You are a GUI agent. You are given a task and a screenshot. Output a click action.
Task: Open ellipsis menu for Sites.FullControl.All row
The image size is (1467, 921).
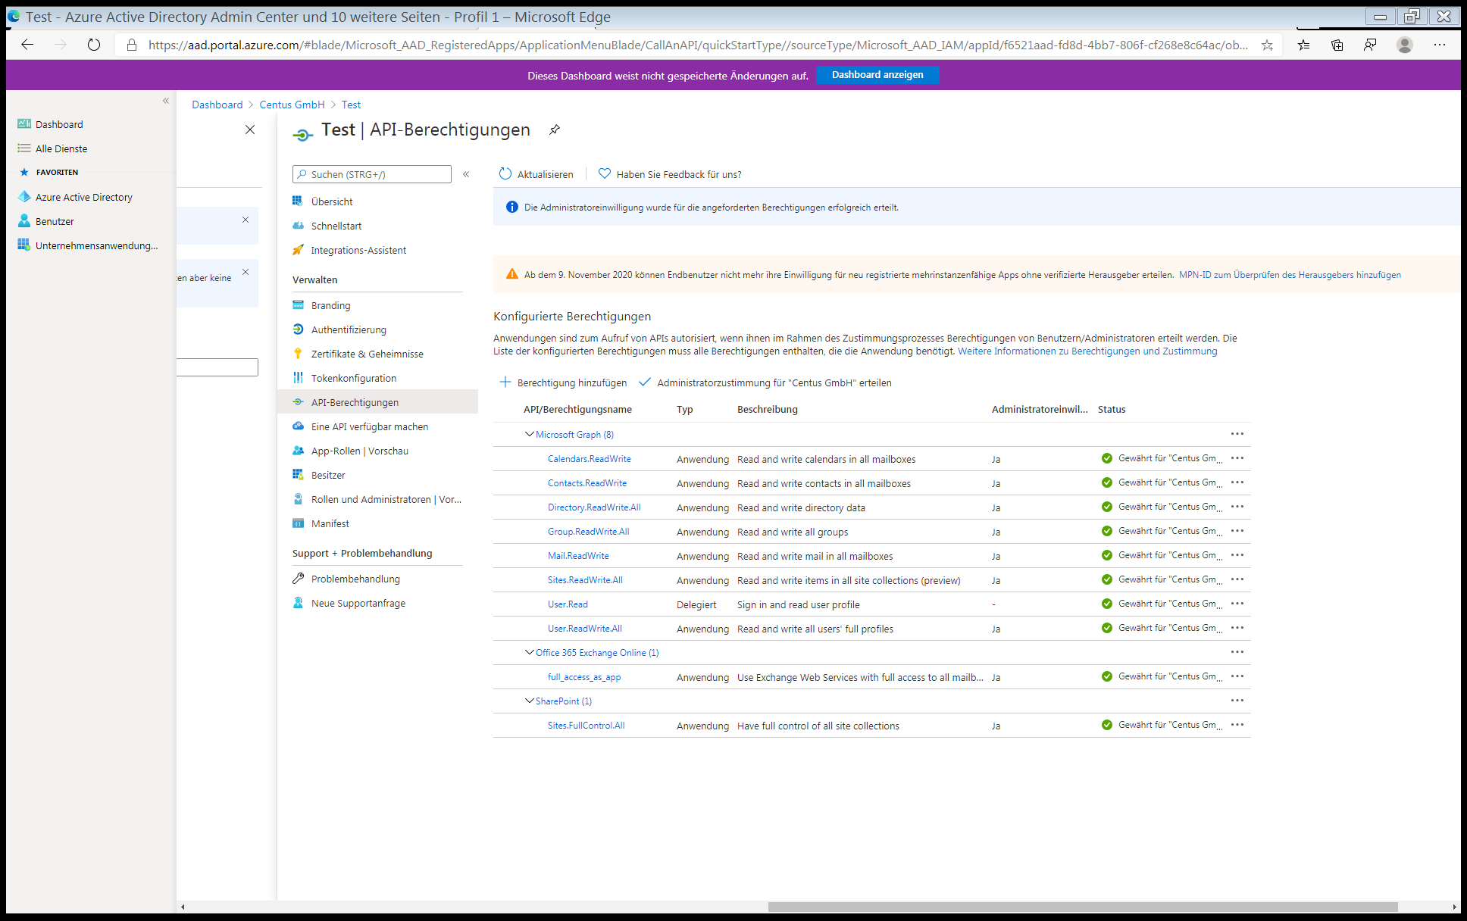coord(1237,725)
